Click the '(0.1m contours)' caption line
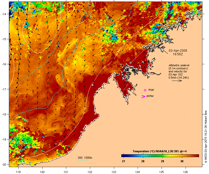The image size is (209, 174). point(178,68)
